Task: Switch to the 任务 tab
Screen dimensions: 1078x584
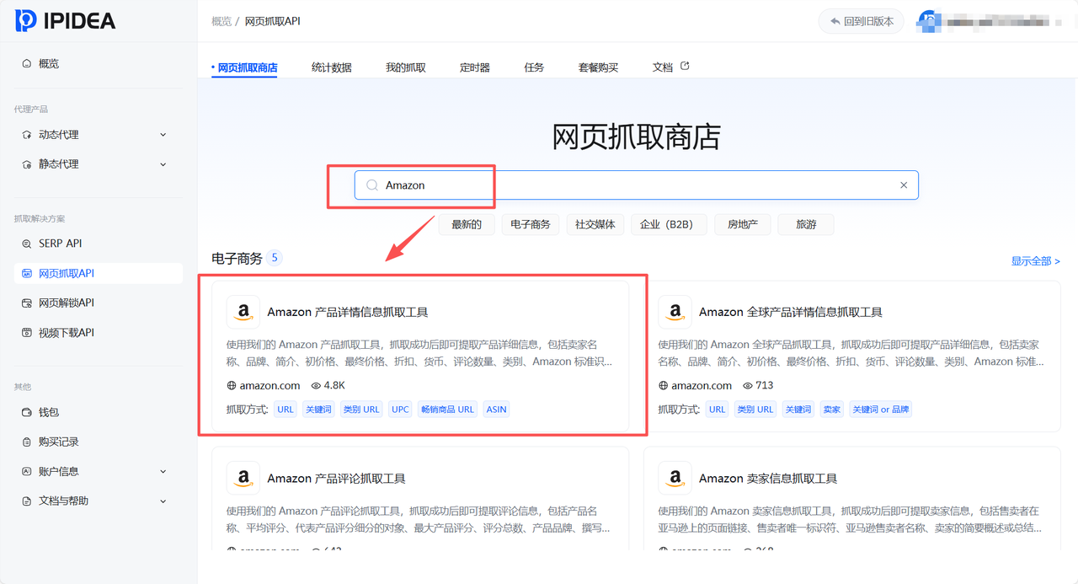Action: (x=534, y=67)
